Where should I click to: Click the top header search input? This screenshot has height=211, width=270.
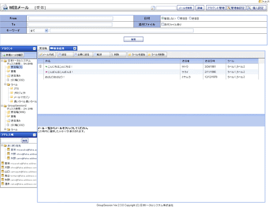[x=166, y=8]
